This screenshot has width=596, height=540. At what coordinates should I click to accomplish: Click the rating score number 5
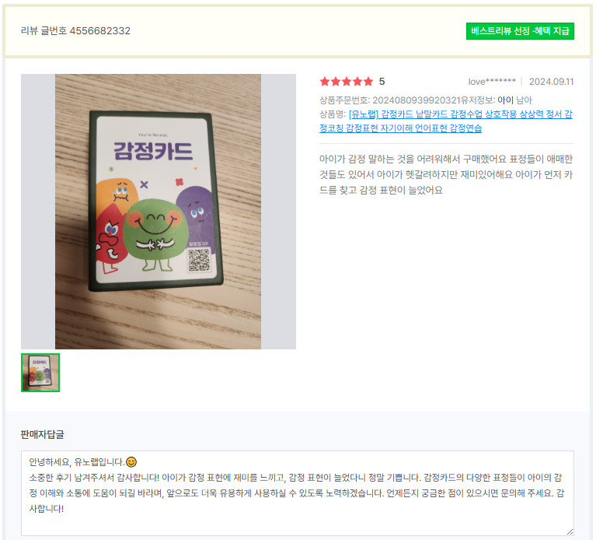(382, 82)
